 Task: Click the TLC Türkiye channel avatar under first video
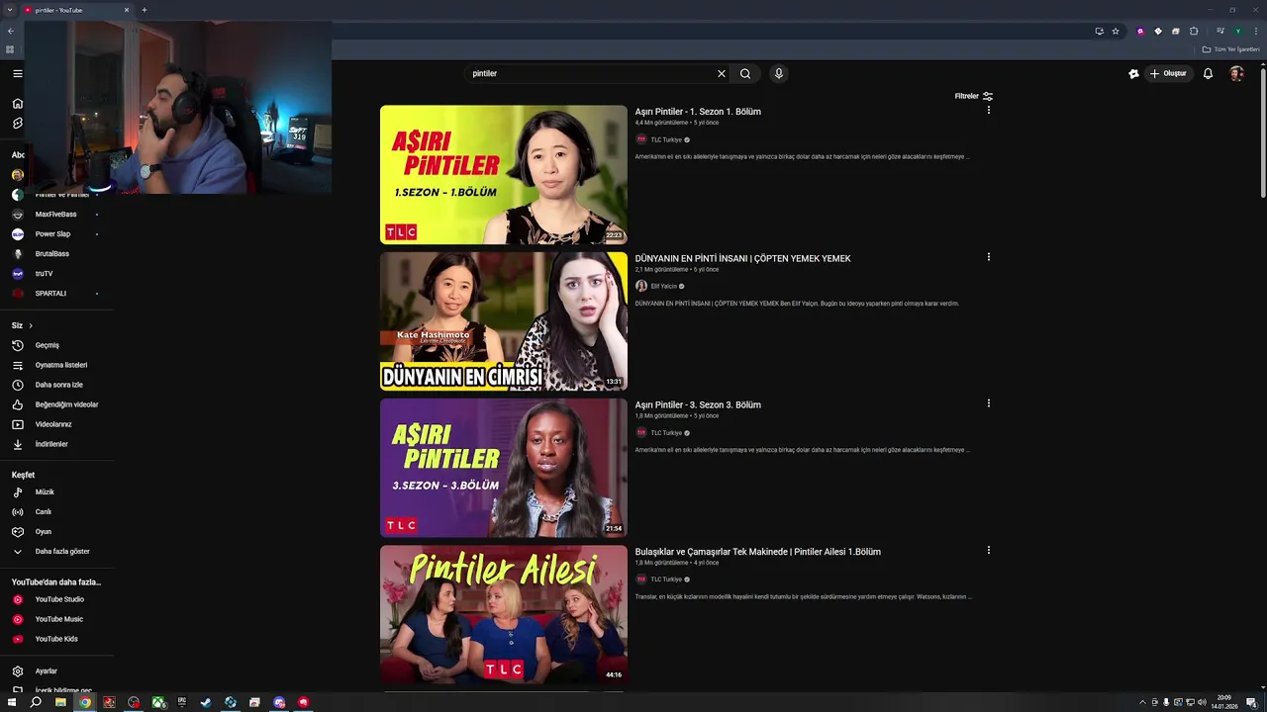(x=641, y=139)
